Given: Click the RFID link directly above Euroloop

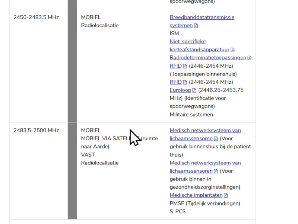Looking at the screenshot, I should click(175, 82).
